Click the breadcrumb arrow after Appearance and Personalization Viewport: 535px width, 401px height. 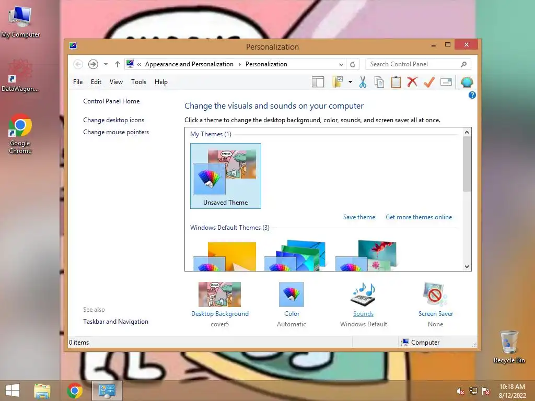[239, 64]
